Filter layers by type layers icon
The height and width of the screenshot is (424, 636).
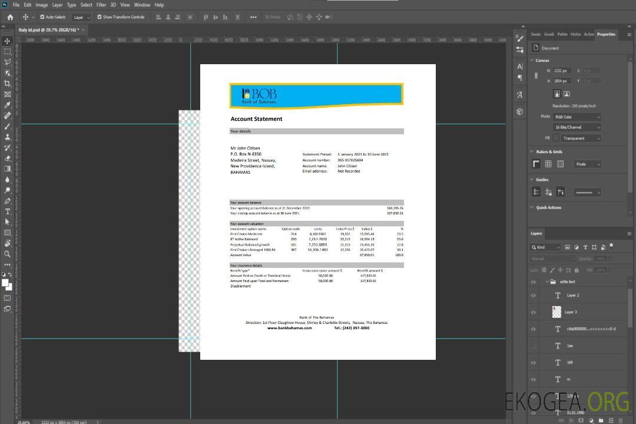coord(585,247)
